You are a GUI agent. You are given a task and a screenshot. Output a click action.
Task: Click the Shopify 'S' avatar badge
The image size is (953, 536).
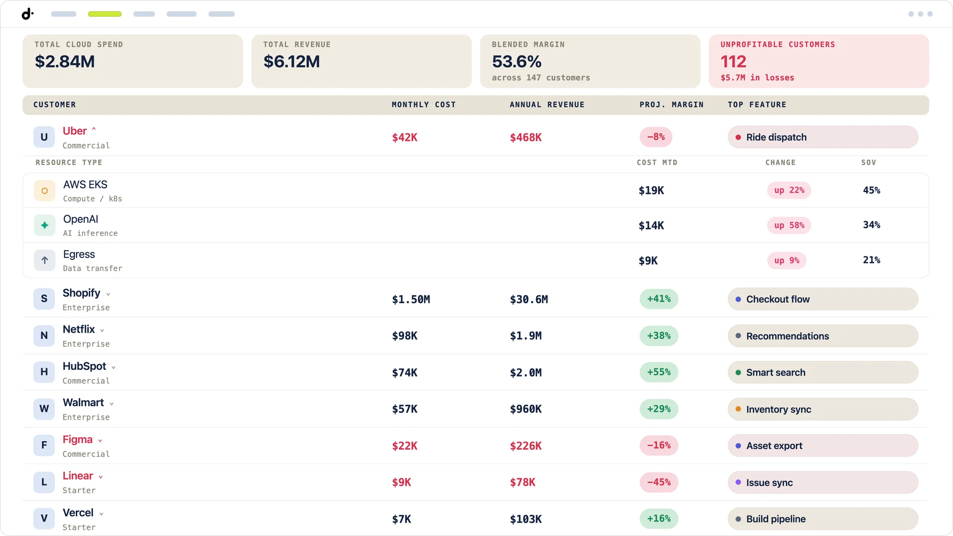coord(44,299)
